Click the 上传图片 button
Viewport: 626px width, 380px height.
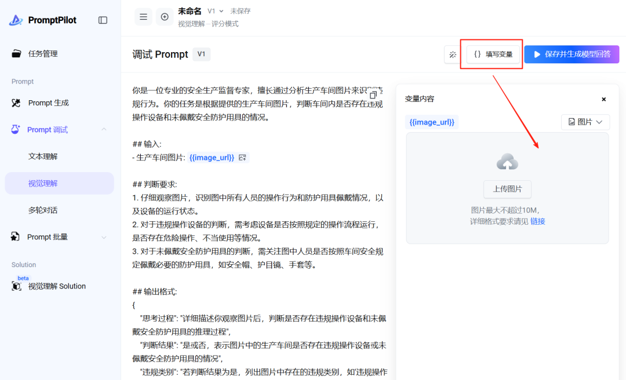click(507, 189)
